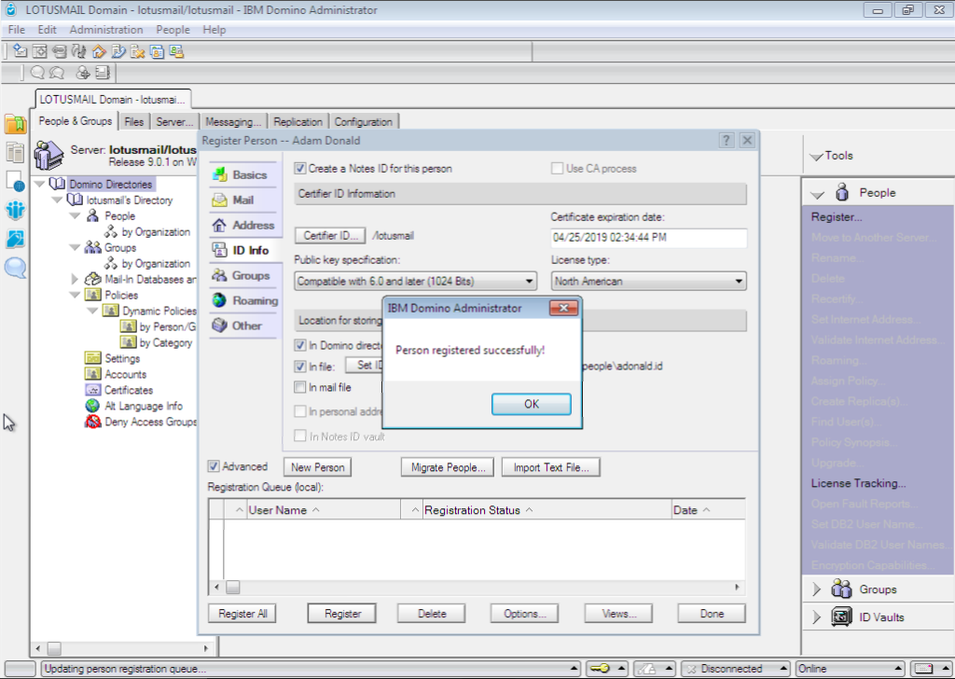
Task: Enable the In mail file checkbox
Action: click(x=300, y=387)
